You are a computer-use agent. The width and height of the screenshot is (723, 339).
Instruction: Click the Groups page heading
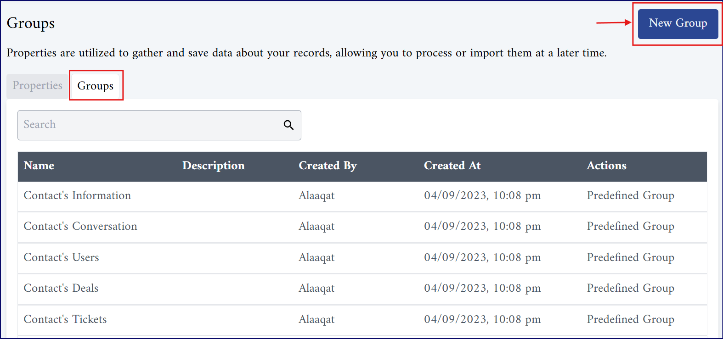31,24
